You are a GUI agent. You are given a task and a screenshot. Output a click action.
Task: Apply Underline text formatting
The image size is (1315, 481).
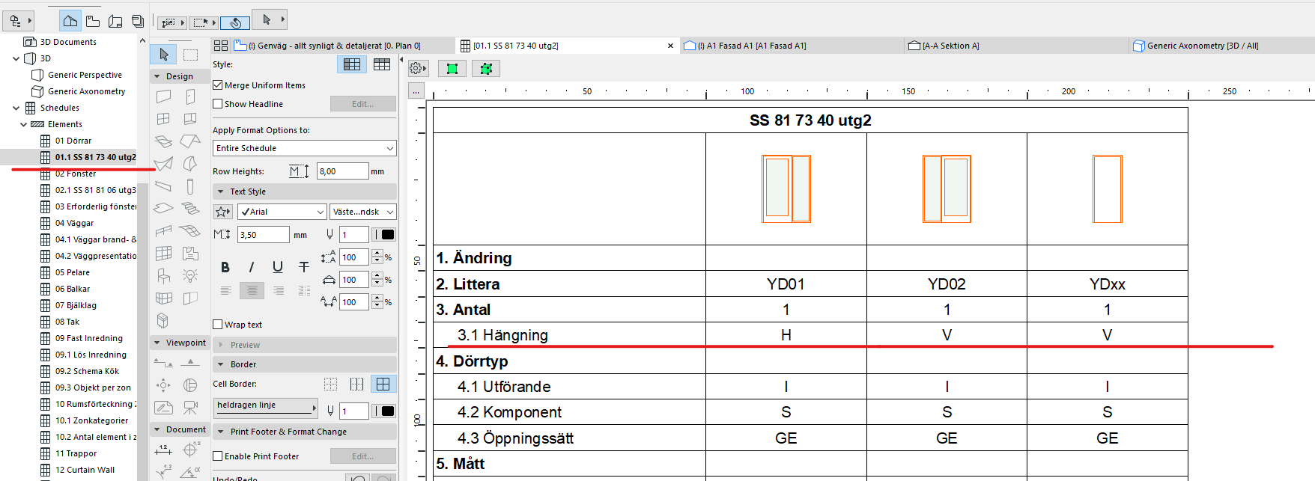(x=278, y=267)
